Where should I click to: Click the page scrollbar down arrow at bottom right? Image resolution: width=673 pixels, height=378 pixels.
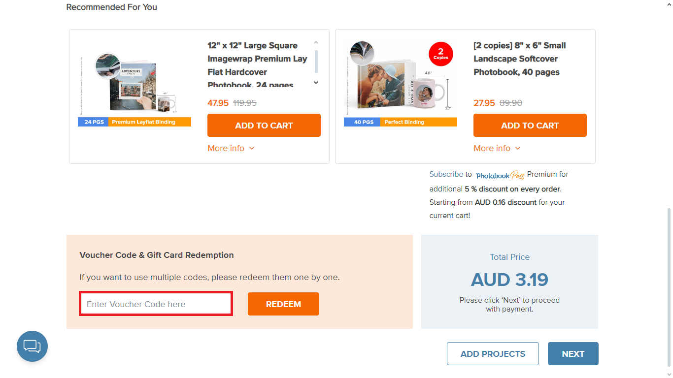coord(669,374)
